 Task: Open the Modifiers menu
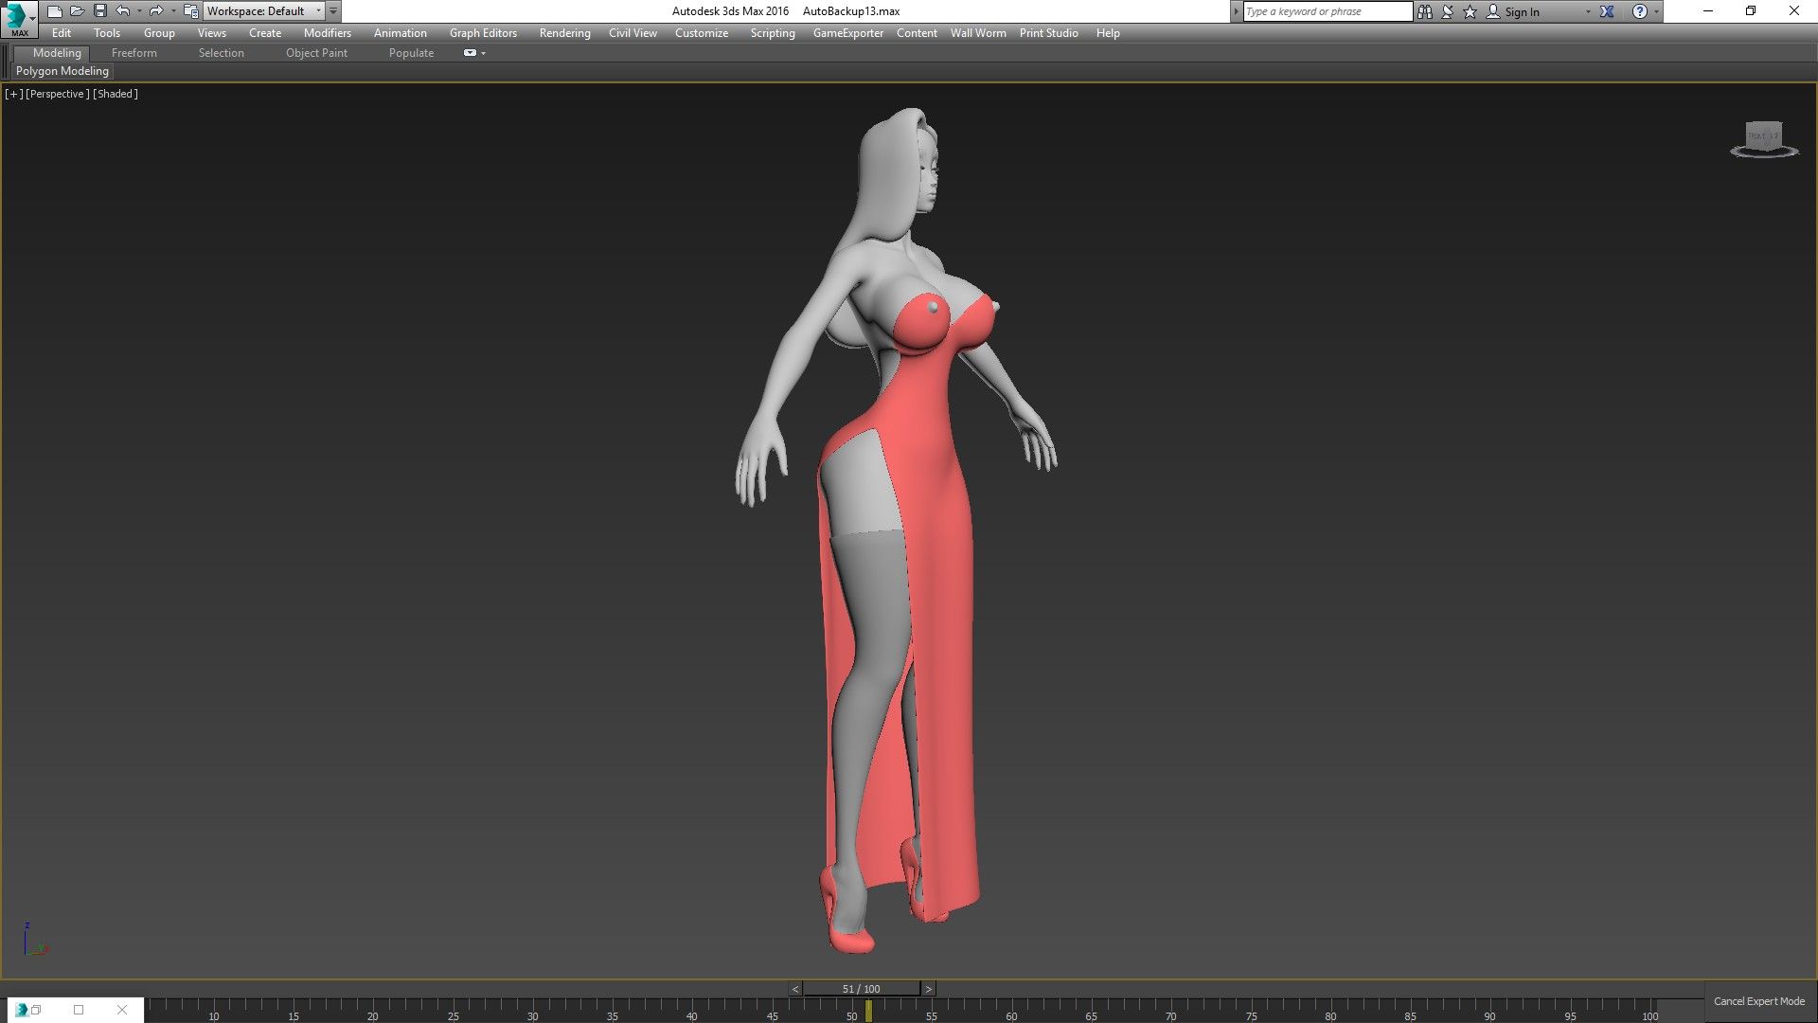pos(327,33)
